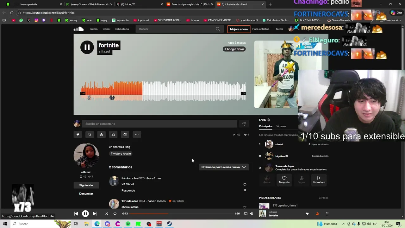This screenshot has height=228, width=405.
Task: Seek using the bottom player progress bar
Action: [x=181, y=214]
